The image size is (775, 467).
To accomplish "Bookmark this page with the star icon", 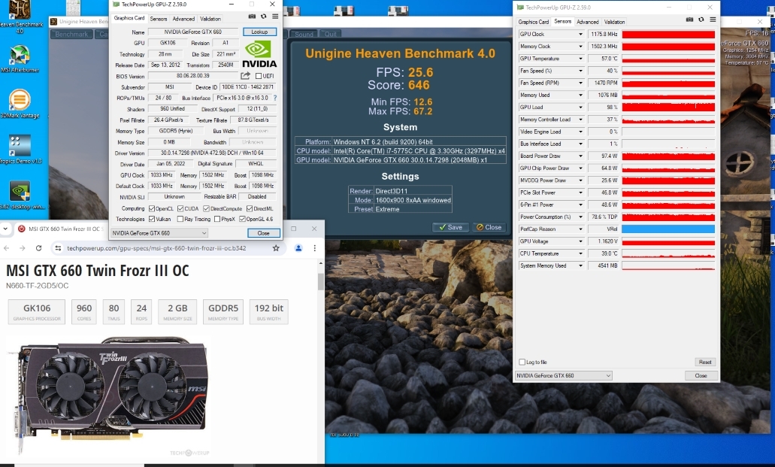I will pos(276,248).
